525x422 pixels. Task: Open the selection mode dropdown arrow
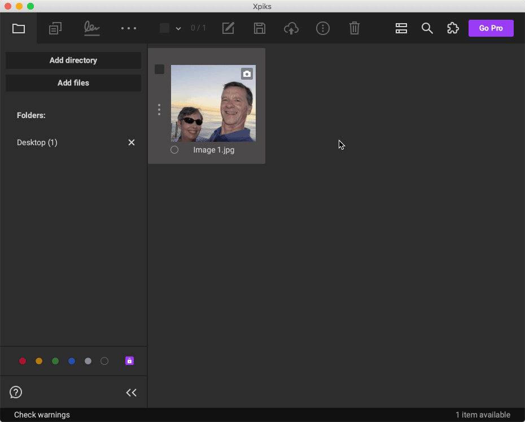click(178, 28)
